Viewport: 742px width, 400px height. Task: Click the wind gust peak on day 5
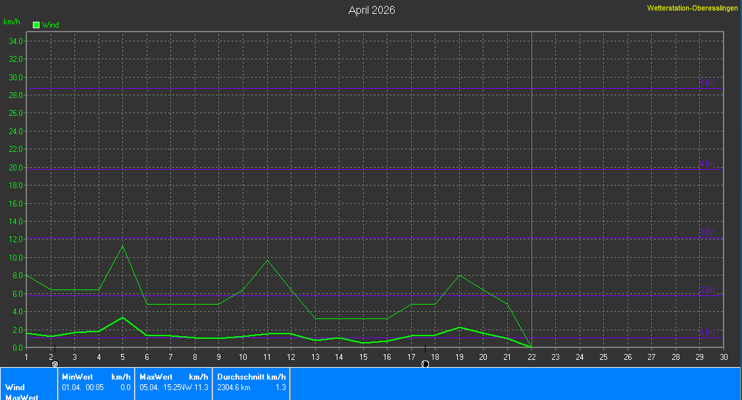(122, 246)
